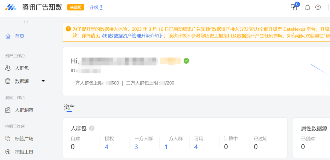Click the 二方人群包上限 text
The image size is (330, 160).
coord(143,83)
